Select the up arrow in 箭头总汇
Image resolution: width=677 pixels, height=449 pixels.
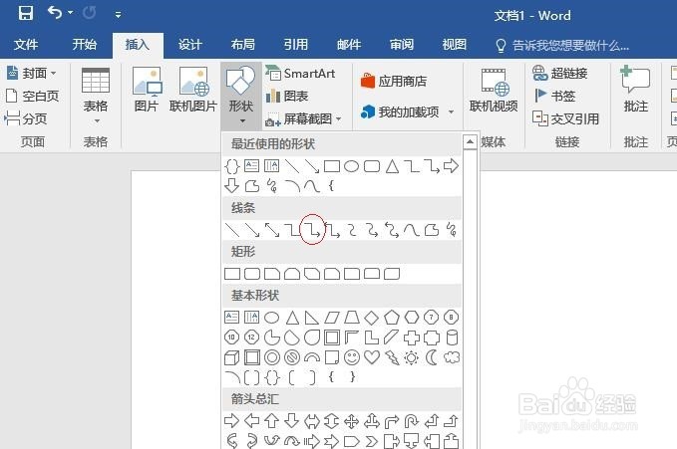point(271,420)
